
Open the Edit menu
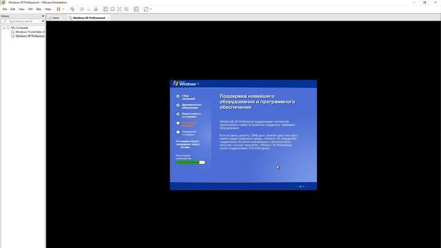click(13, 9)
